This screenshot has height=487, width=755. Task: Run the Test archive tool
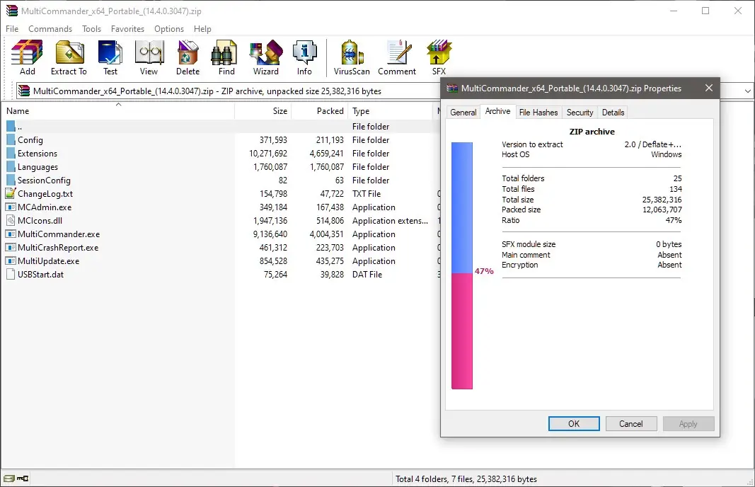[x=110, y=58]
